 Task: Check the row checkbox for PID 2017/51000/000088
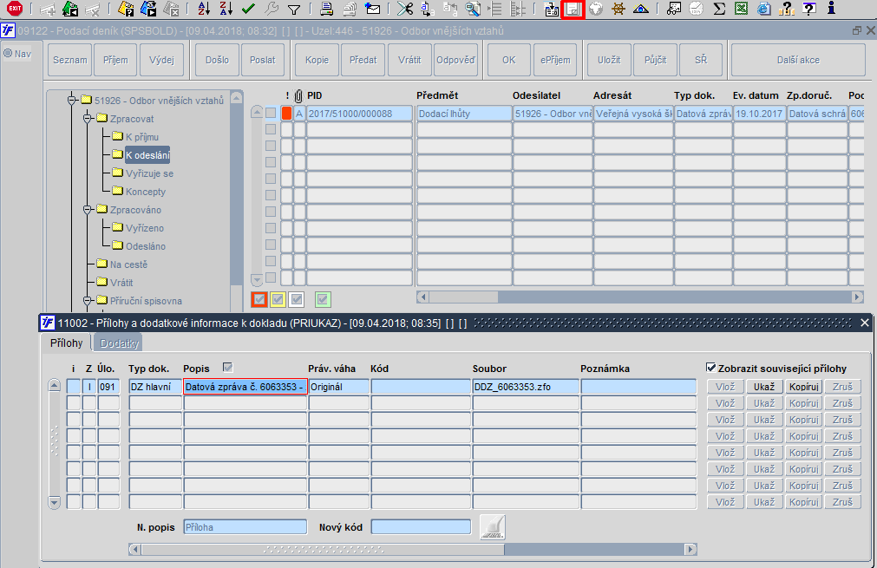pos(271,114)
